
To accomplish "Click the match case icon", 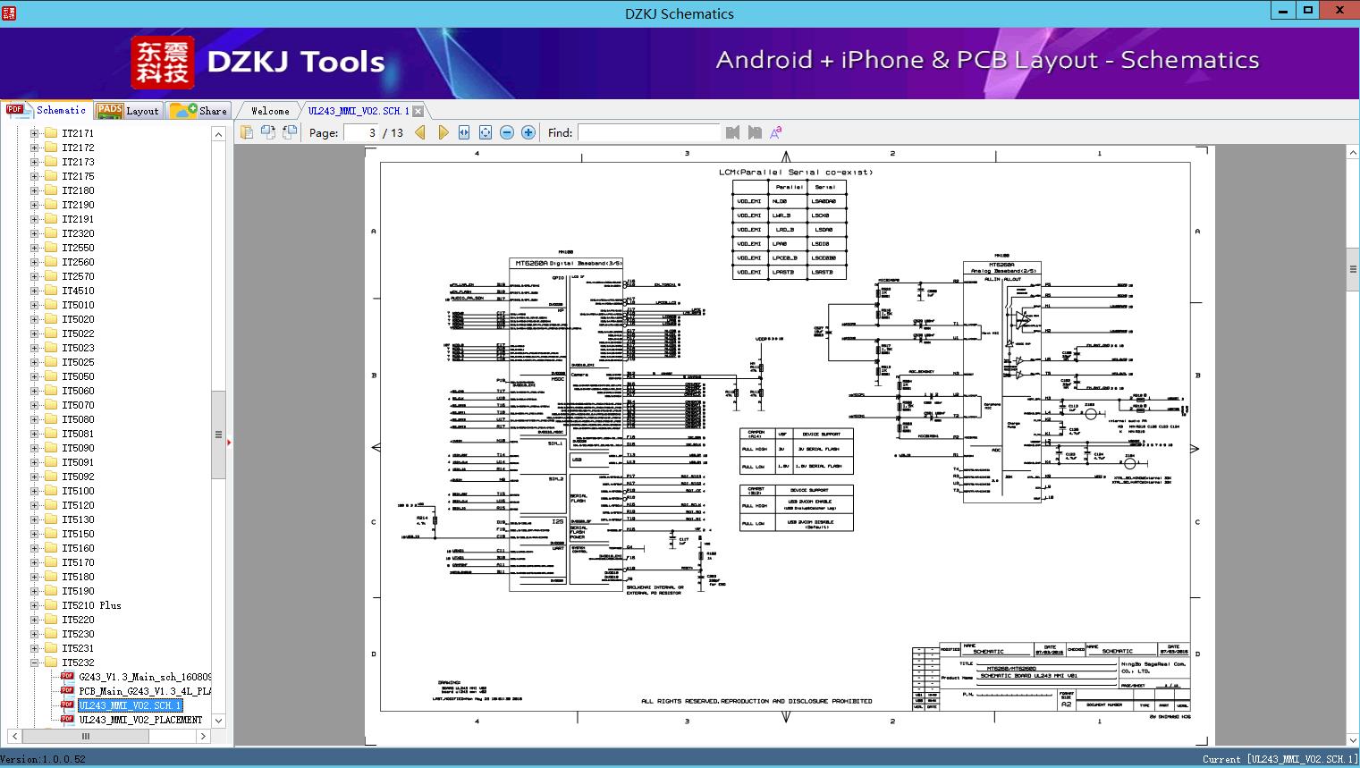I will 776,132.
